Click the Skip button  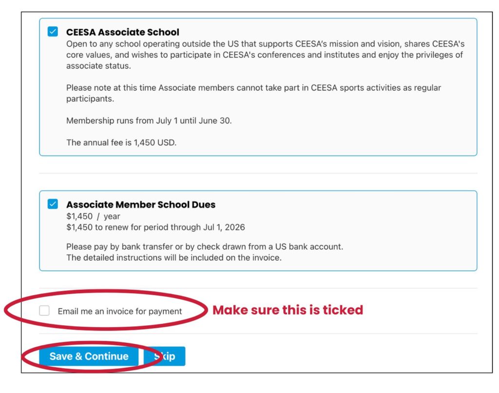coord(166,356)
